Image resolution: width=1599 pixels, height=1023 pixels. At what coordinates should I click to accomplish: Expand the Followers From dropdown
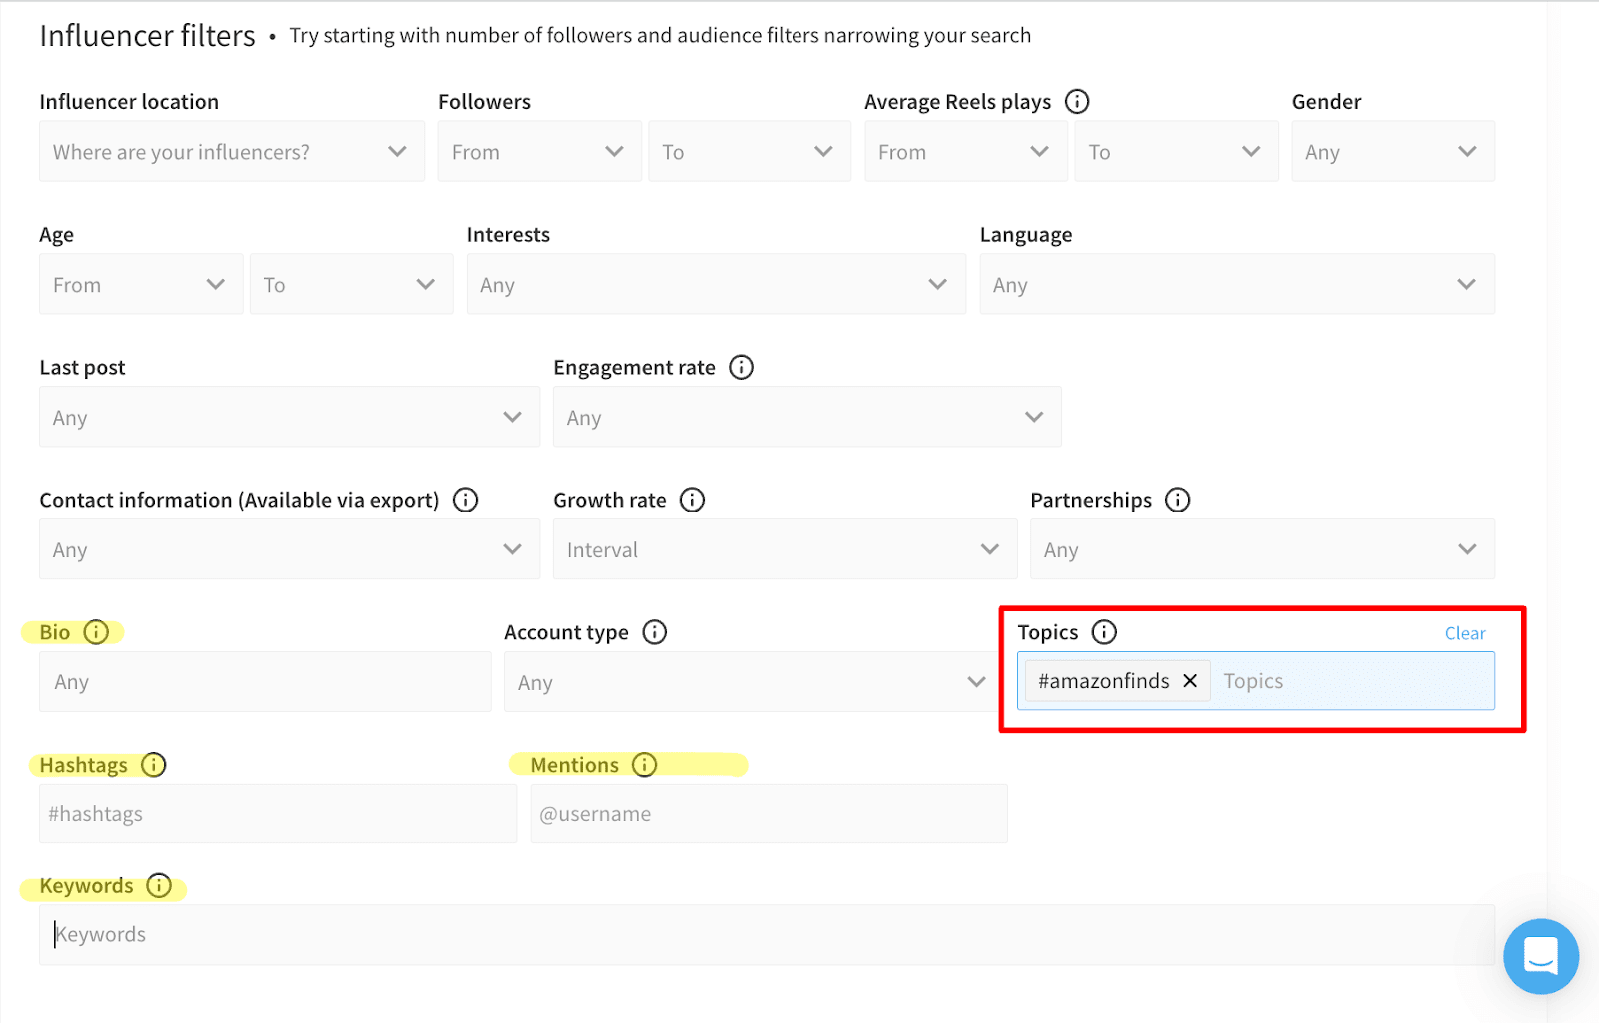pos(540,151)
